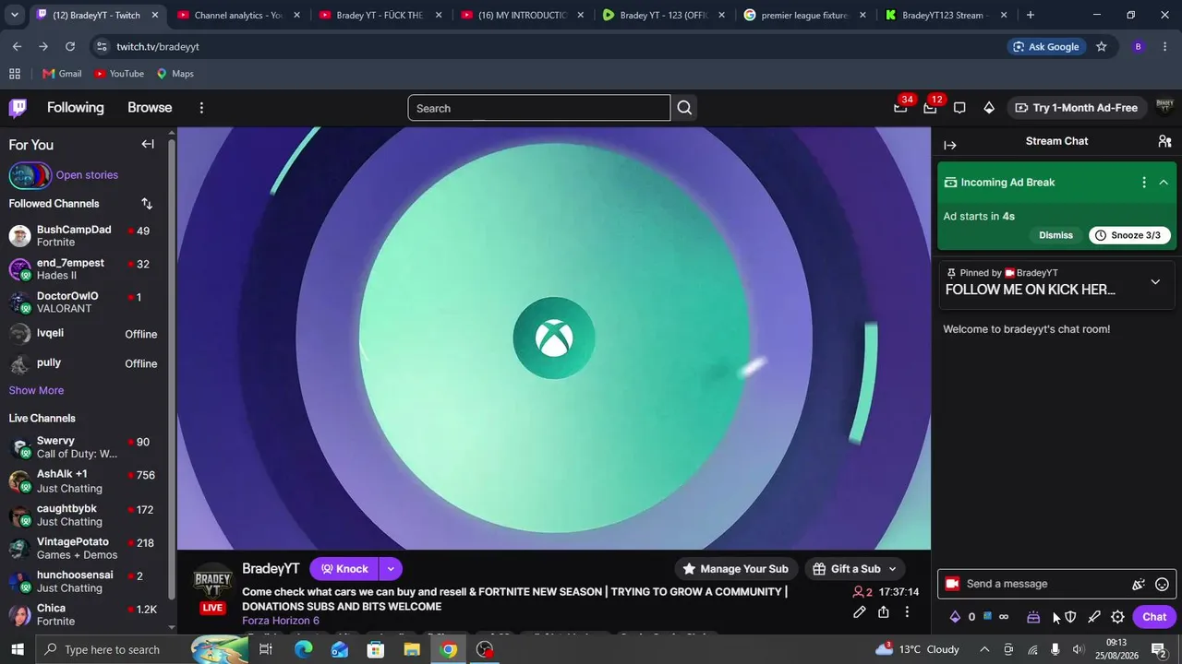This screenshot has width=1182, height=664.
Task: Open the AshAlk +1 channel
Action: (x=83, y=480)
